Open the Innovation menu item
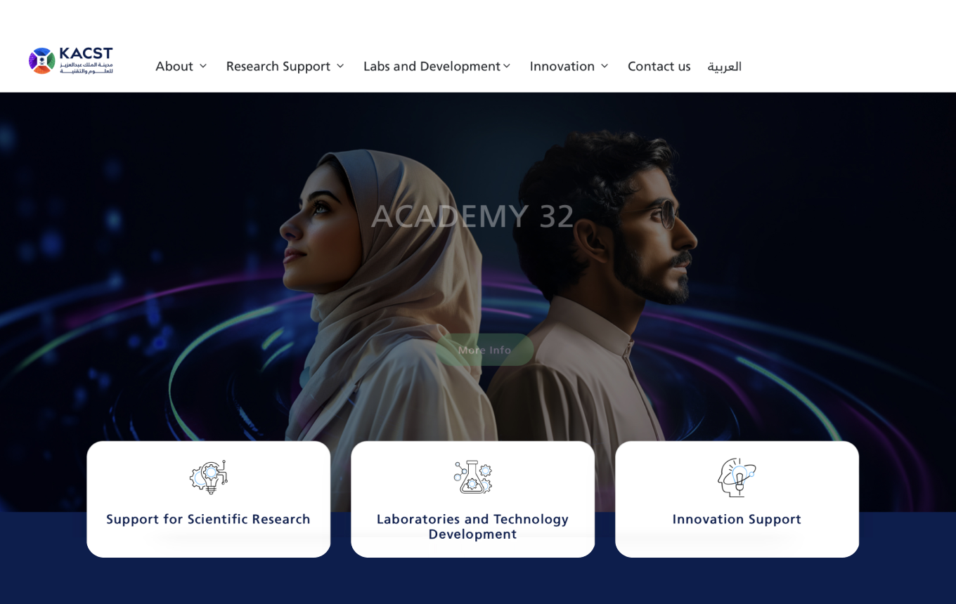 [562, 66]
